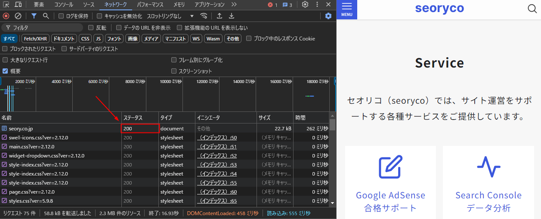Filter requests by フォント

click(114, 38)
